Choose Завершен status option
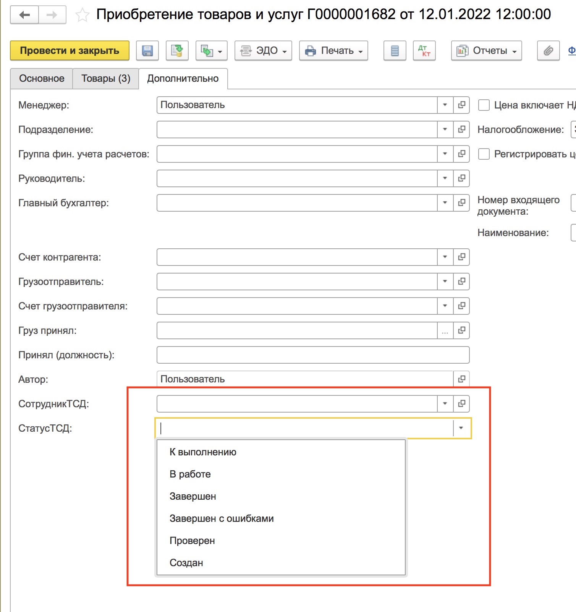The width and height of the screenshot is (576, 612). pos(281,497)
